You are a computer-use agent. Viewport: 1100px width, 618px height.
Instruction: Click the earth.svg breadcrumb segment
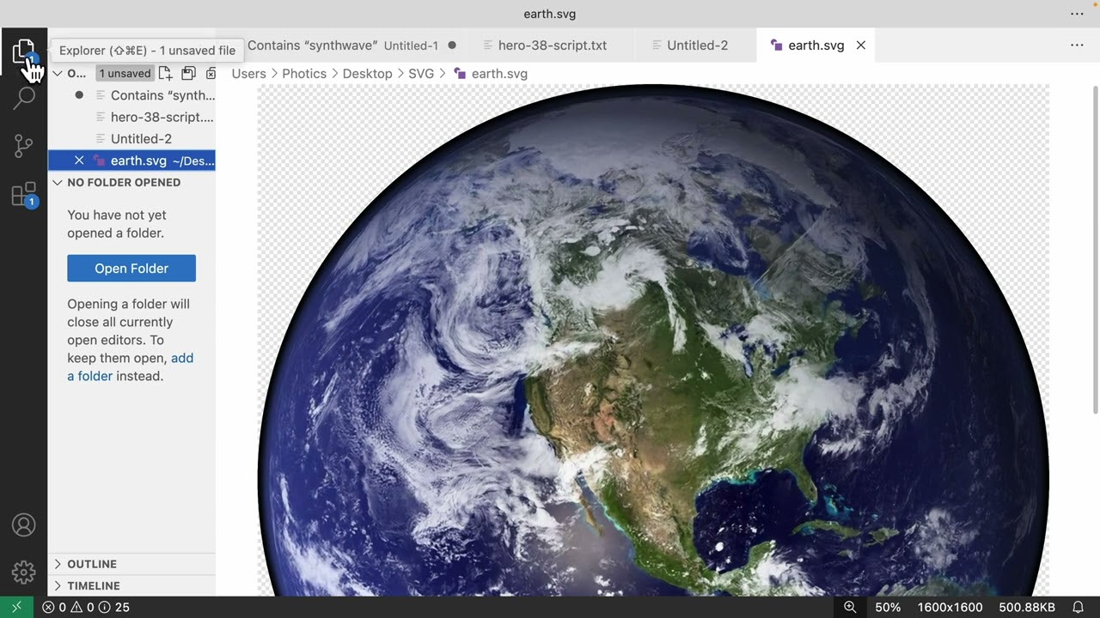pos(499,74)
